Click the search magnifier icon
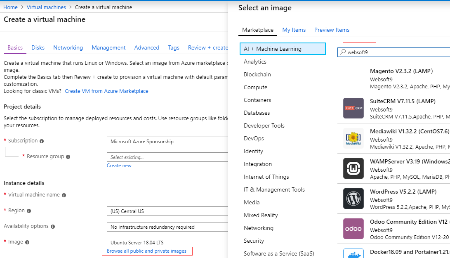 tap(343, 52)
